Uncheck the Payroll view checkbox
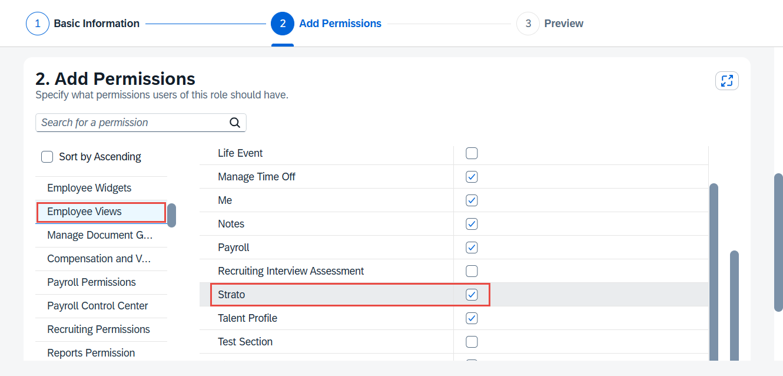The image size is (783, 376). tap(472, 248)
